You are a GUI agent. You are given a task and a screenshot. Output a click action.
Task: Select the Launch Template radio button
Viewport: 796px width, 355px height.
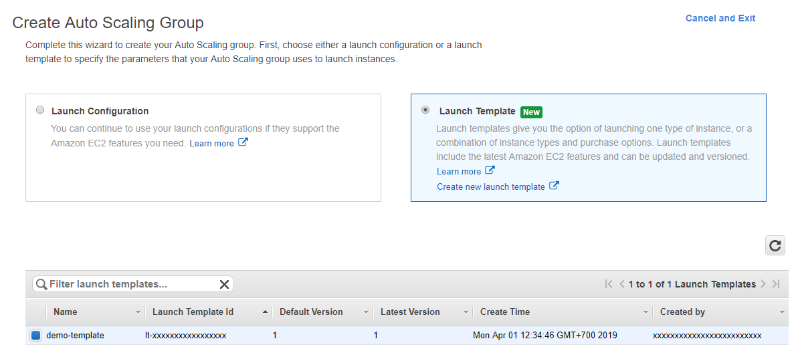tap(425, 110)
